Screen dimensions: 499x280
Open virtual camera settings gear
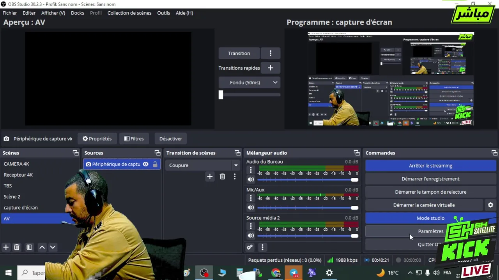(490, 205)
